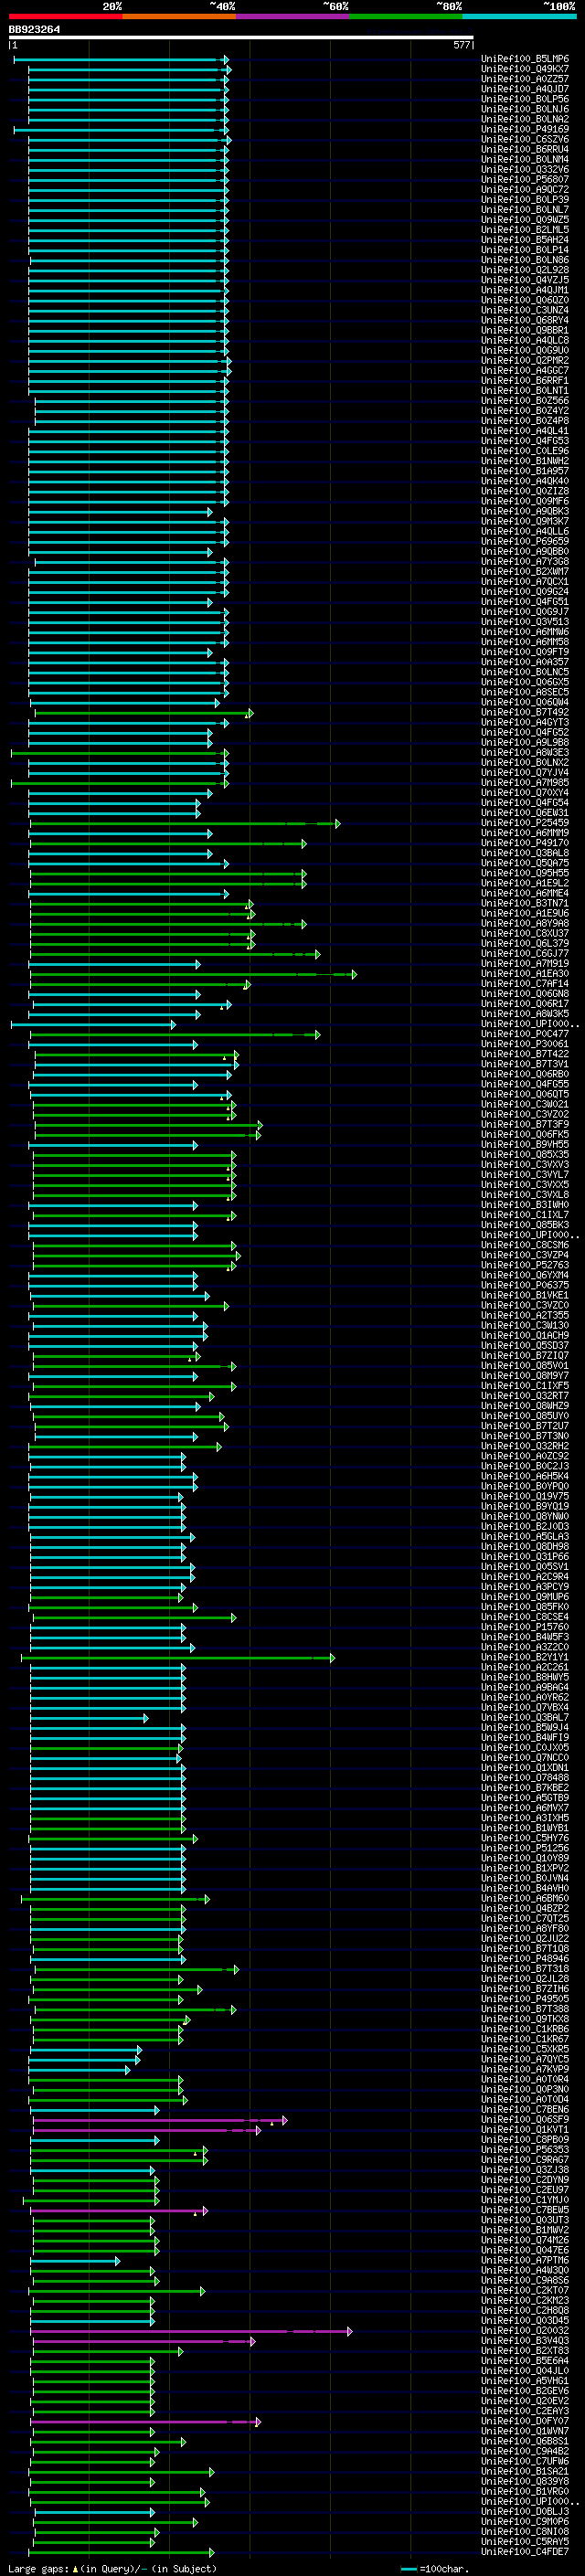This screenshot has height=2576, width=585.
Task: Select the UniRef100_A4QL41 label
Action: tap(525, 431)
